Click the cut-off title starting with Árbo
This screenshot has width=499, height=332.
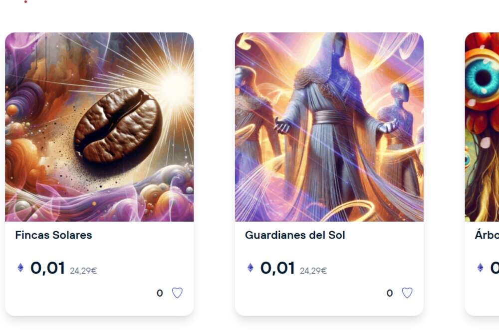pos(487,235)
